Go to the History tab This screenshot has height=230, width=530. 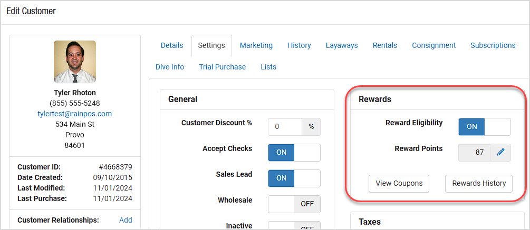[x=299, y=45]
